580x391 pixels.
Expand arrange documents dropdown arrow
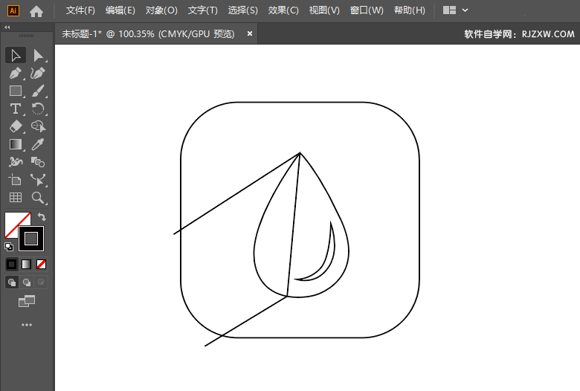click(x=465, y=10)
